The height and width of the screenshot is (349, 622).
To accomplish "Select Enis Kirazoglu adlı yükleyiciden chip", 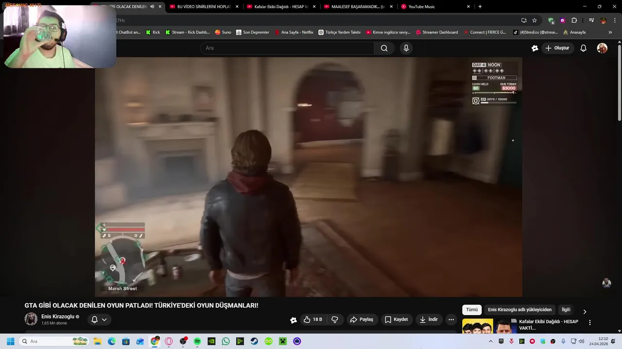I will point(520,310).
